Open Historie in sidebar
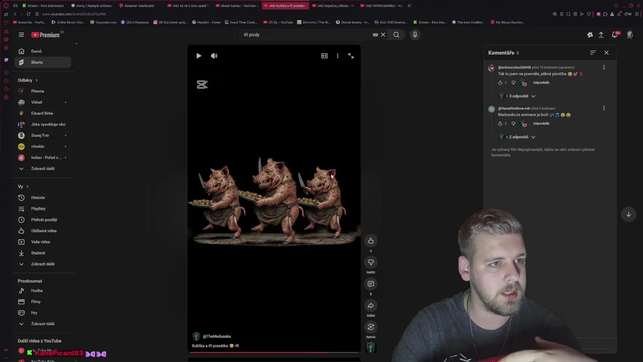 (43, 198)
